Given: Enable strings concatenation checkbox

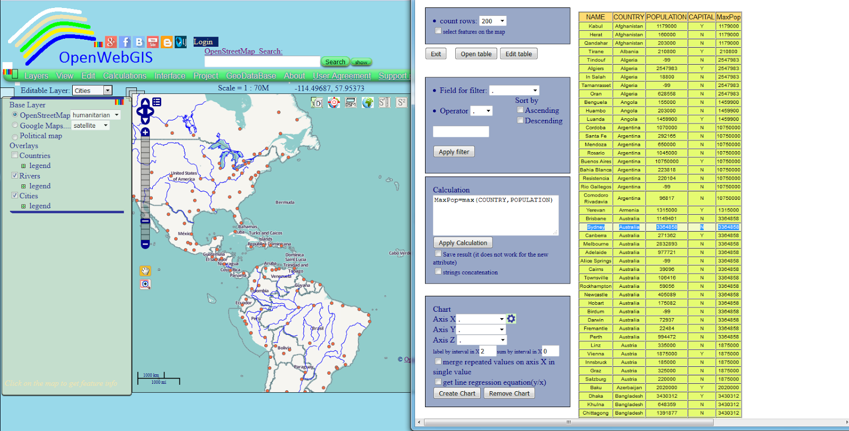Looking at the screenshot, I should click(x=438, y=271).
